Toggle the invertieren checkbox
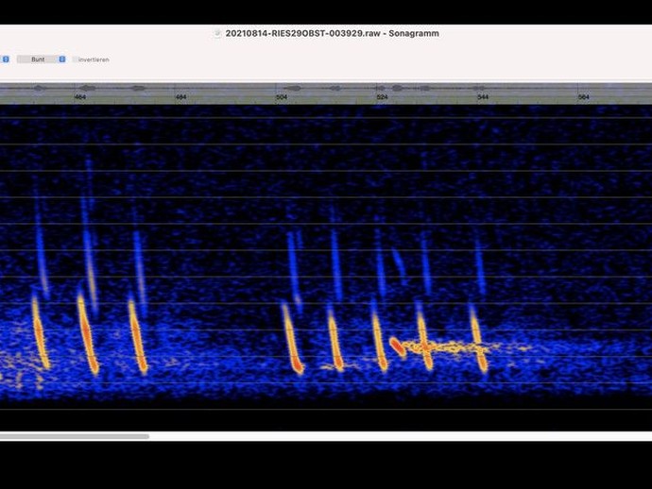 click(76, 59)
